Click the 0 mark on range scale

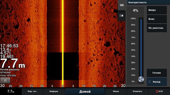click(63, 86)
